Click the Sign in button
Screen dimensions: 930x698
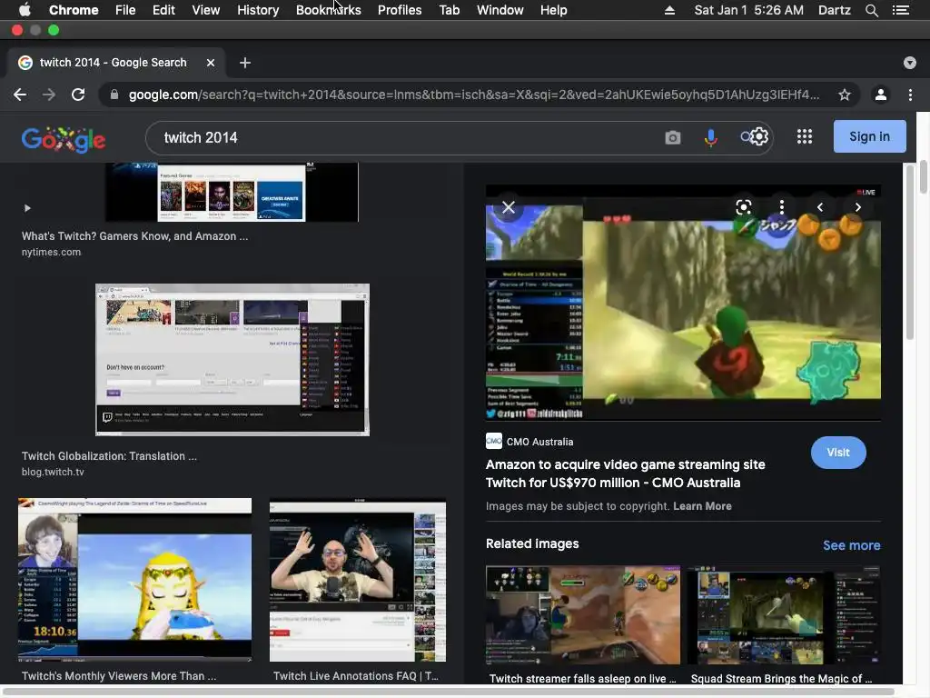pyautogui.click(x=869, y=136)
